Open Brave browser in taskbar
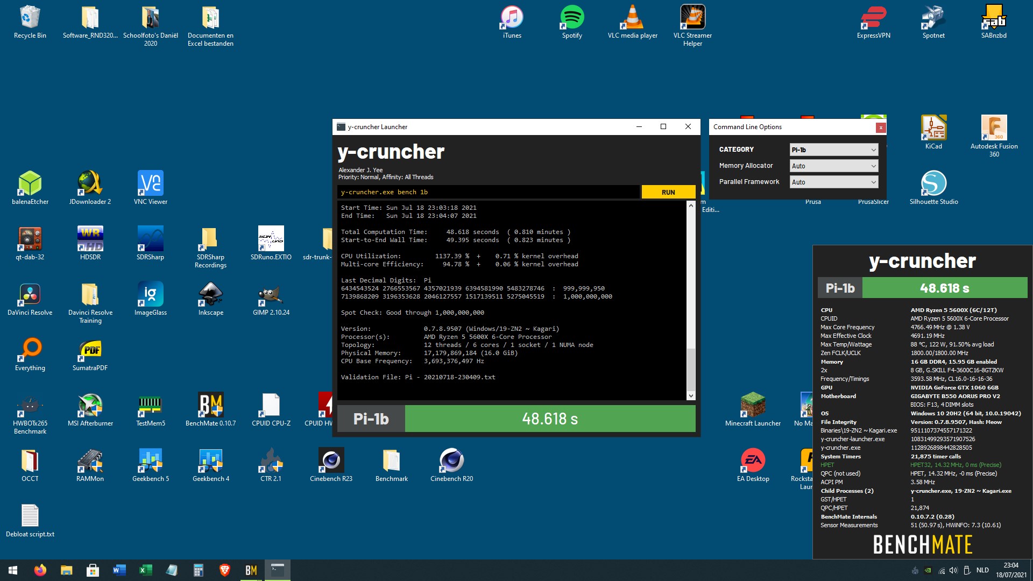Image resolution: width=1033 pixels, height=581 pixels. (225, 570)
